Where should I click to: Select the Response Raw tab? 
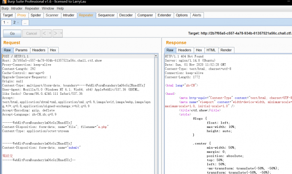coord(170,50)
